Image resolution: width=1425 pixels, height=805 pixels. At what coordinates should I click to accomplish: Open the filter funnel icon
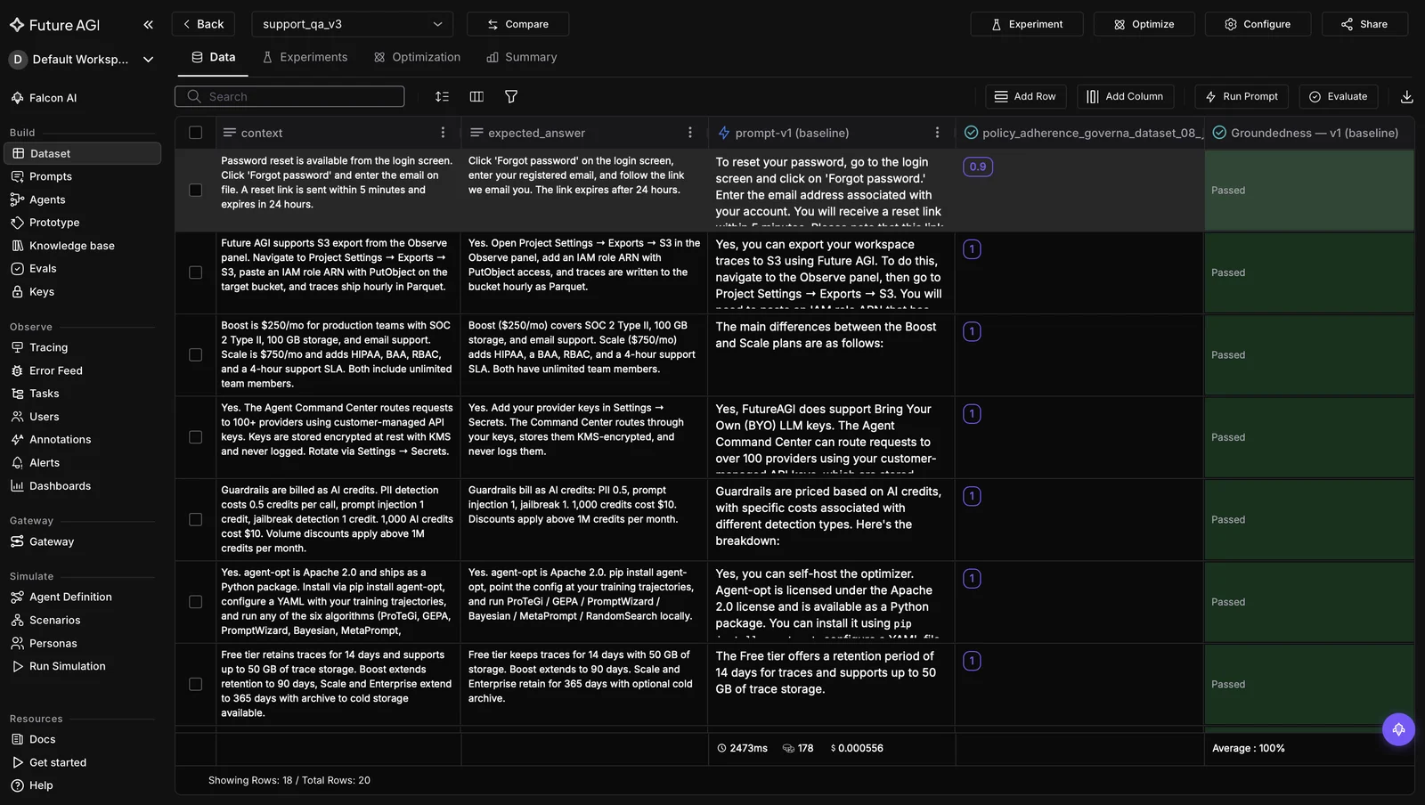(511, 96)
